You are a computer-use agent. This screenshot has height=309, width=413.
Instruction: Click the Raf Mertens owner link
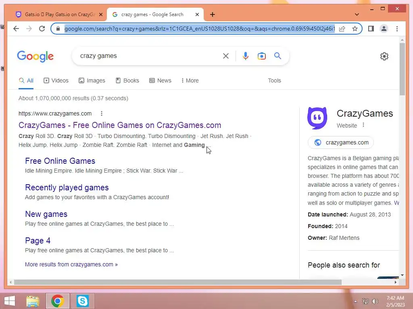344,238
